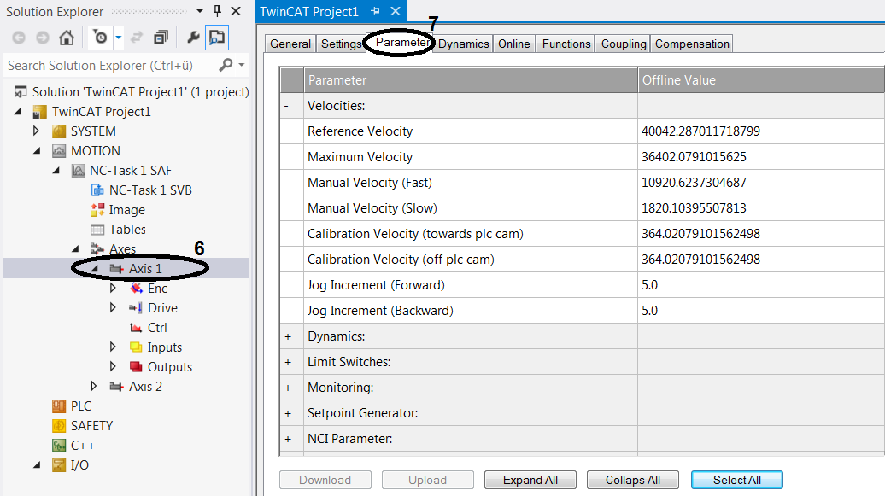Close the Solution Explorer panel
The width and height of the screenshot is (885, 496).
[236, 11]
